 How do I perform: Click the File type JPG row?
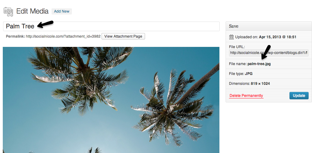click(268, 74)
